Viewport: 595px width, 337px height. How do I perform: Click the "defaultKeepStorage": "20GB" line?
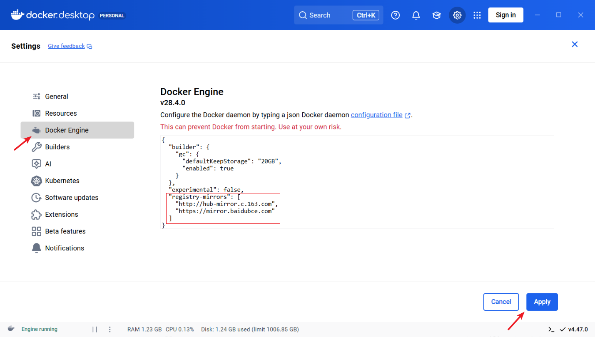[x=232, y=161]
